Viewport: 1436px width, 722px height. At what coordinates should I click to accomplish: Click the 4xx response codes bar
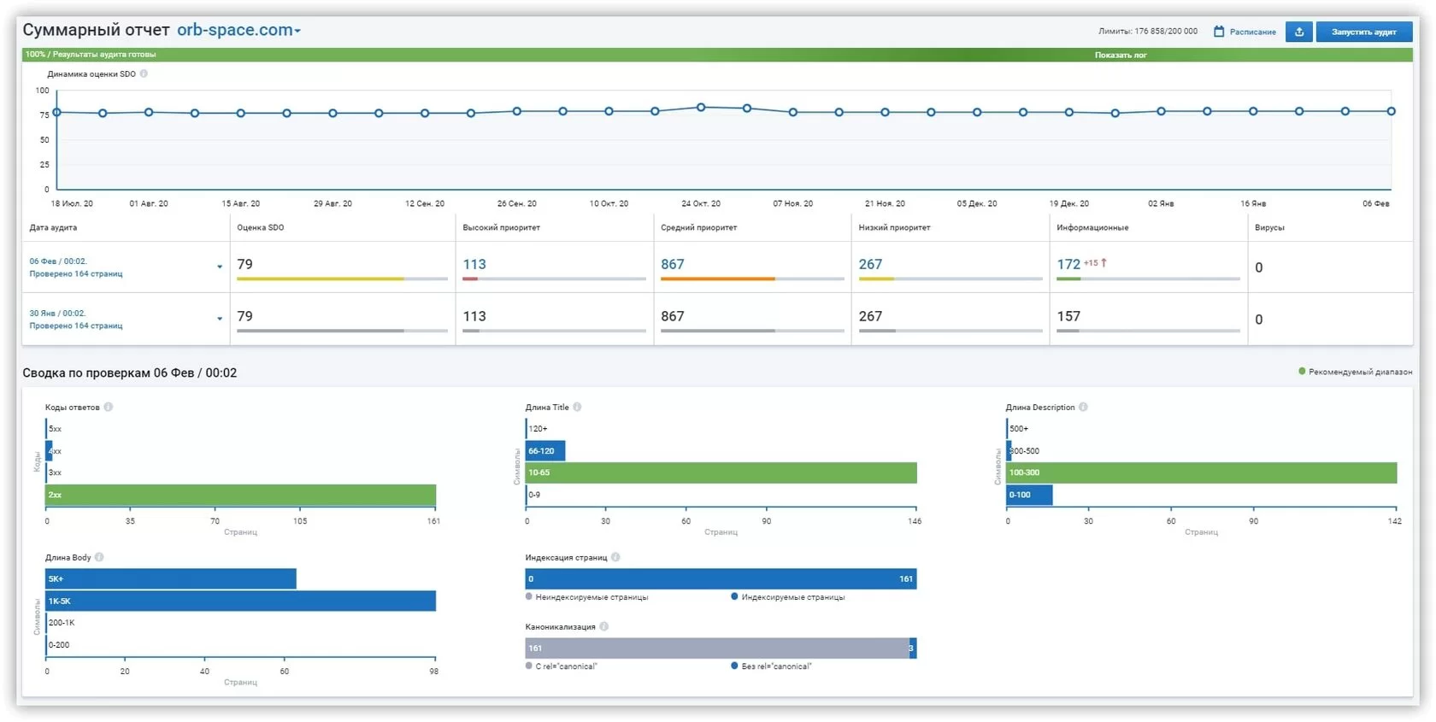point(50,451)
